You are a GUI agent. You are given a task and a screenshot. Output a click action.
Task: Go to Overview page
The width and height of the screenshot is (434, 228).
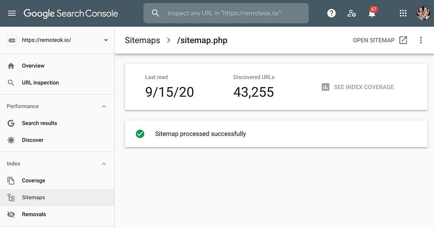tap(33, 66)
